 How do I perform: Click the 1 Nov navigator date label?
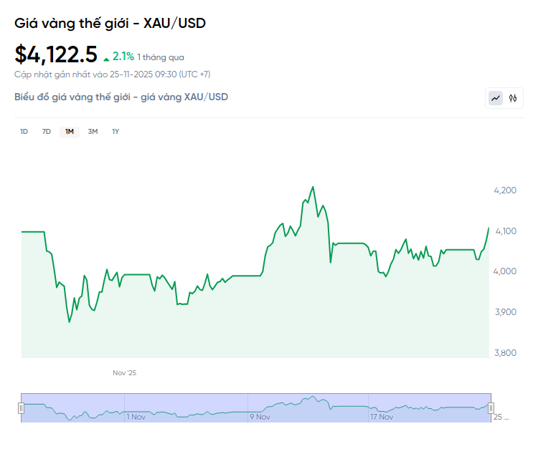[136, 417]
